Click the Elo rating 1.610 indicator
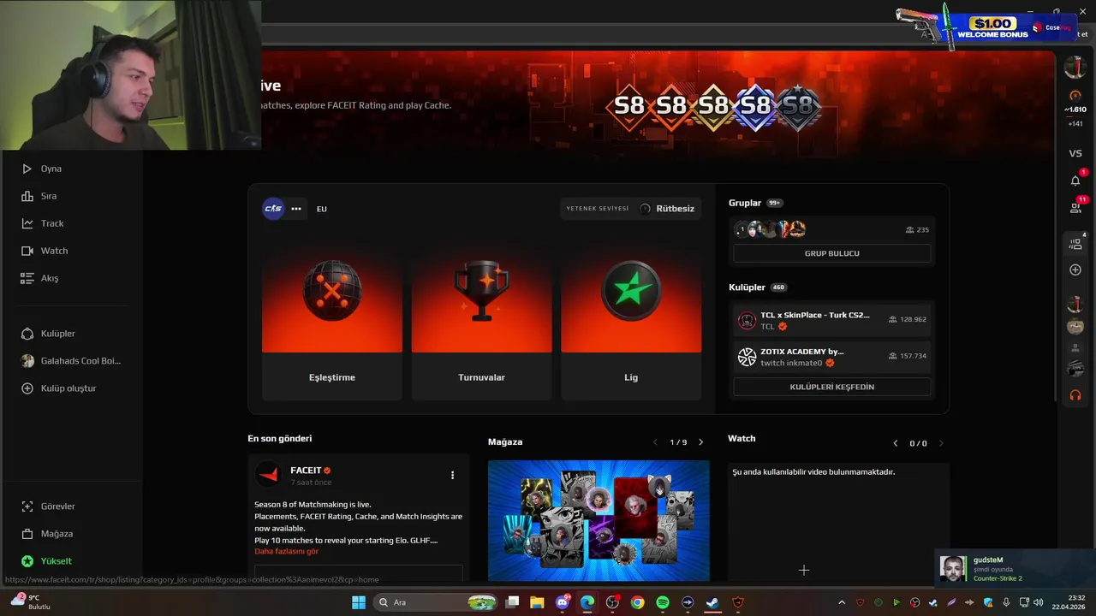1096x616 pixels. (1075, 110)
